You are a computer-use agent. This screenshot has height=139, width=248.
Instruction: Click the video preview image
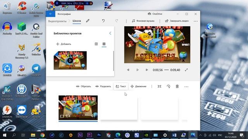click(x=157, y=45)
